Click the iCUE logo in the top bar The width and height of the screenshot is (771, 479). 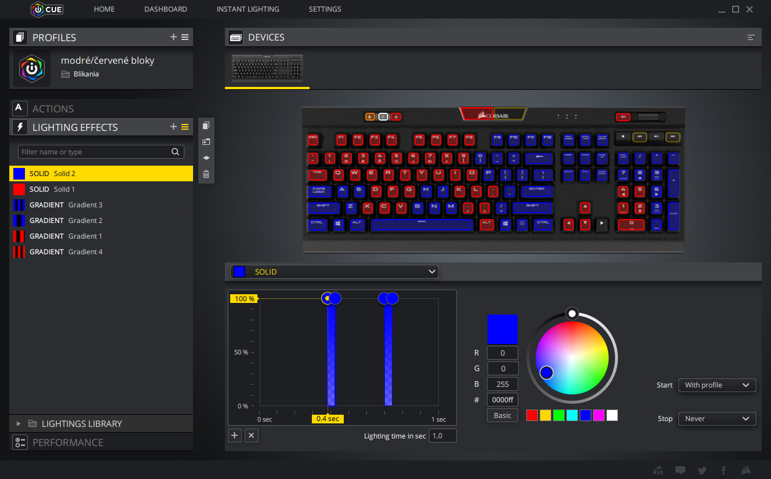click(47, 9)
